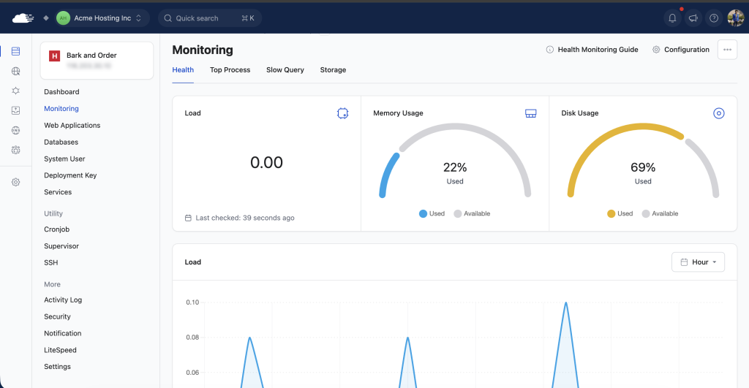Open Settings in the sidebar
749x388 pixels.
click(57, 367)
